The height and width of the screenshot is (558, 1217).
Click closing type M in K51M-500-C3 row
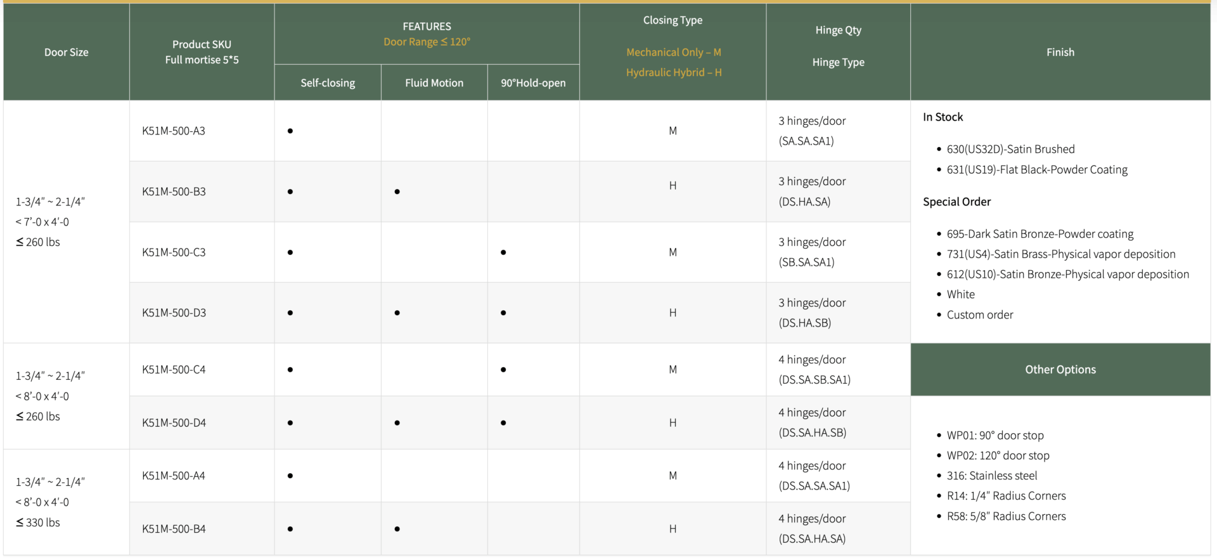pyautogui.click(x=673, y=252)
